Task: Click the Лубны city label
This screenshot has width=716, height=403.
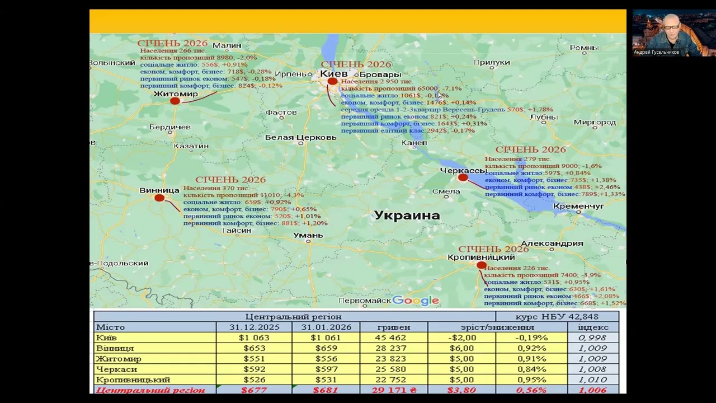Action: coord(543,117)
